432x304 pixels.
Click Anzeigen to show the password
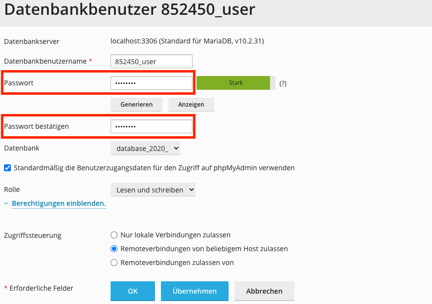pyautogui.click(x=191, y=105)
